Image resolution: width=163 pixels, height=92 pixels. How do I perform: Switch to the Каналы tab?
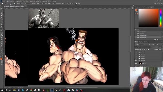[140, 42]
